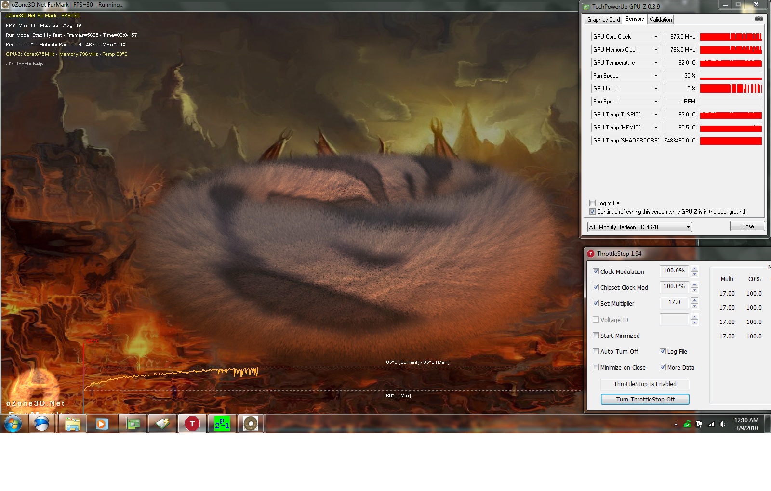Toggle the Chipset Clock Mod checkbox
The height and width of the screenshot is (491, 771).
pyautogui.click(x=596, y=287)
